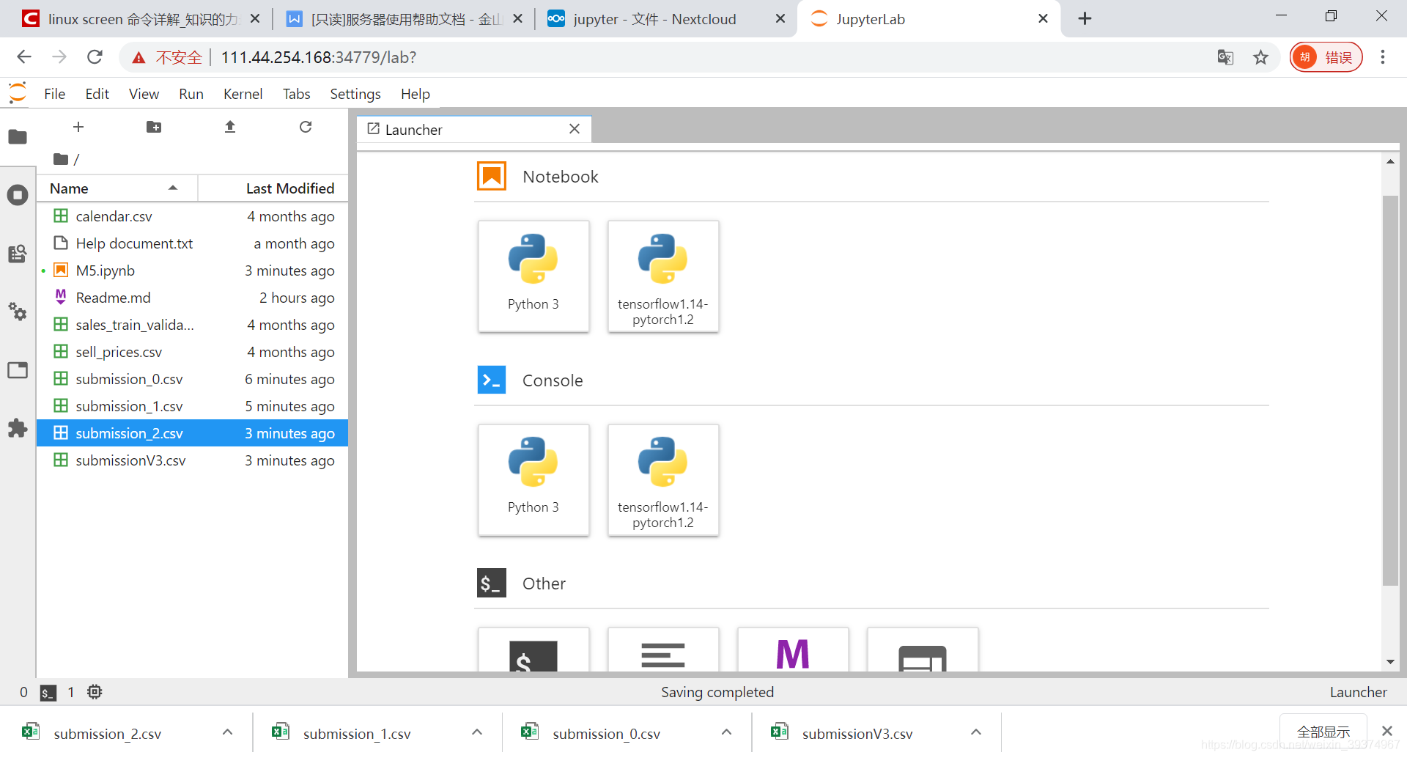Click the browser reload icon

point(95,57)
